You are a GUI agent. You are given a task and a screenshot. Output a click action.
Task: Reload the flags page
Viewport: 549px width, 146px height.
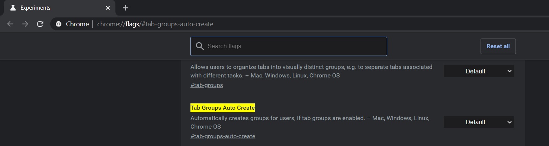[x=40, y=24]
